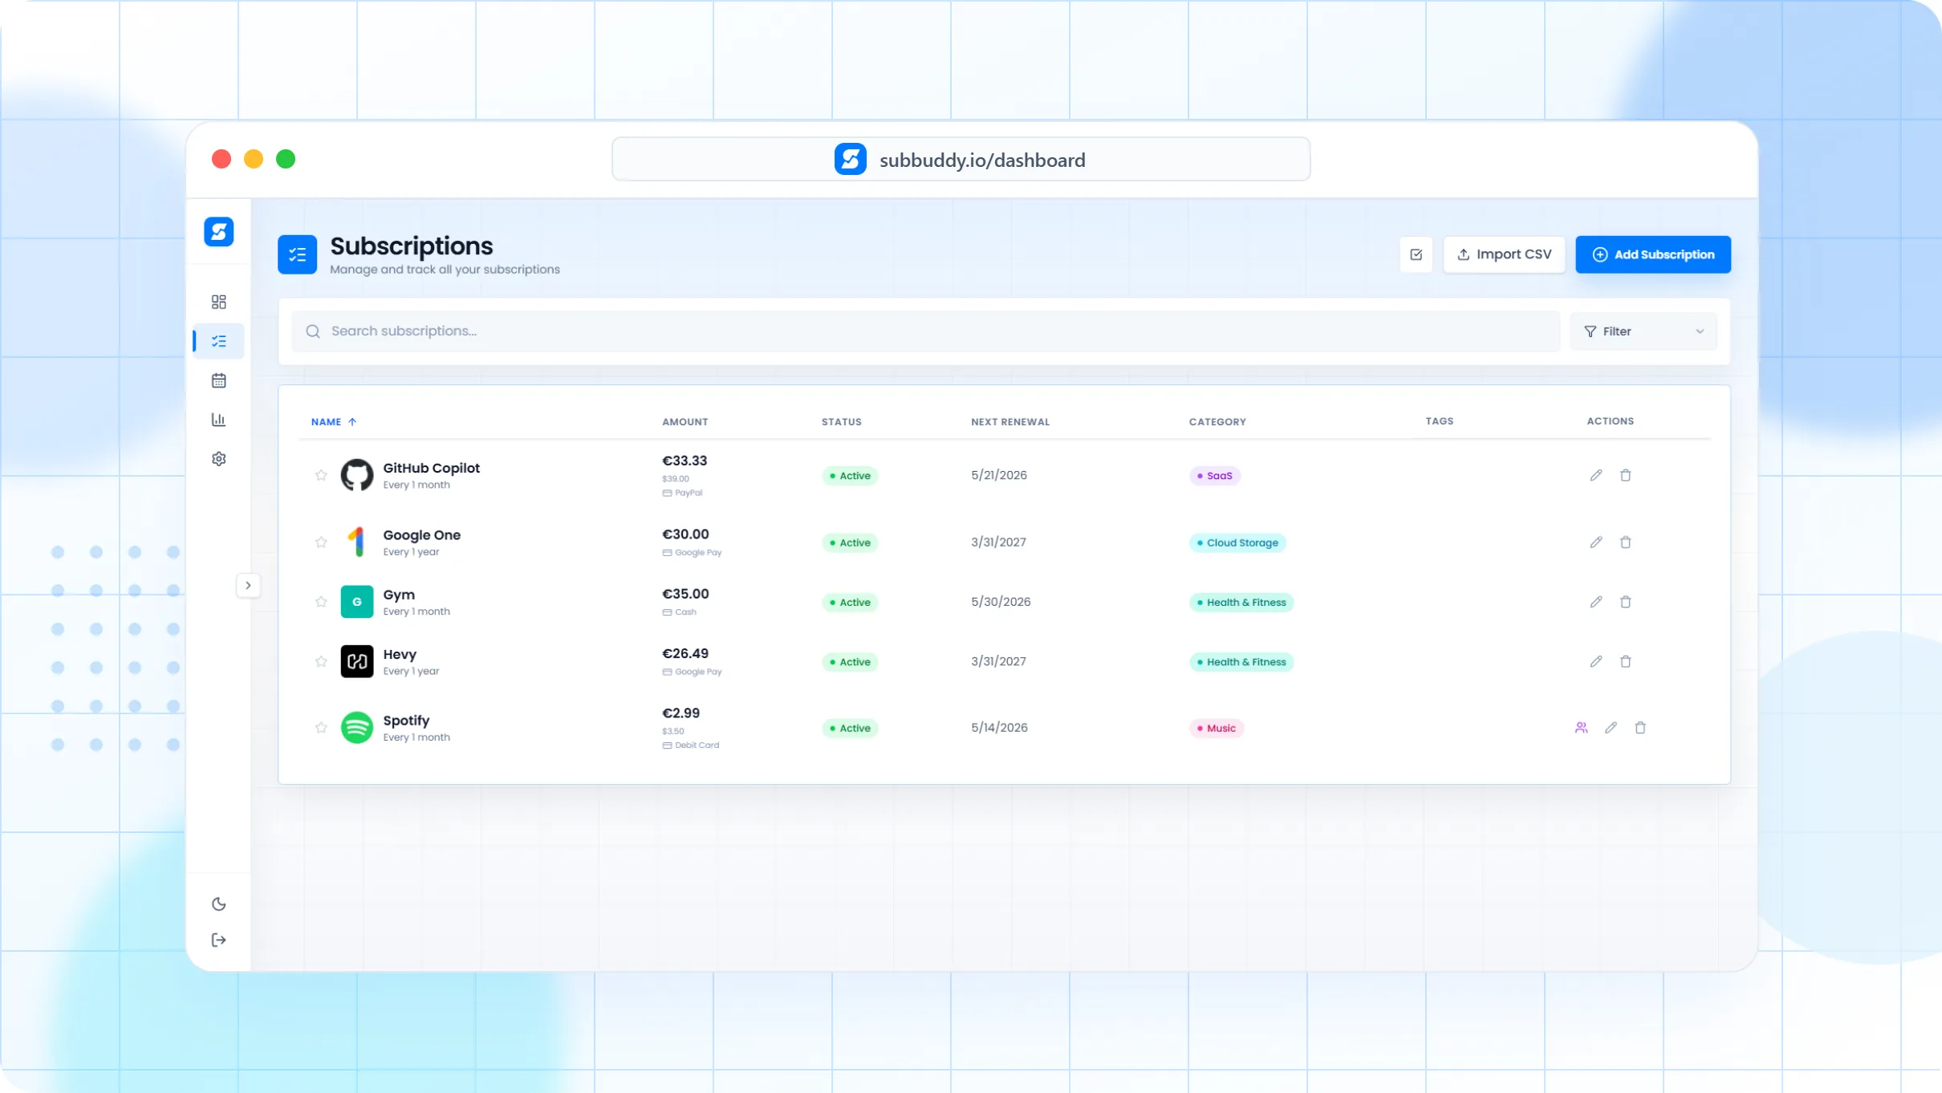The width and height of the screenshot is (1942, 1093).
Task: Open the Settings gear icon in sidebar
Action: [x=218, y=459]
